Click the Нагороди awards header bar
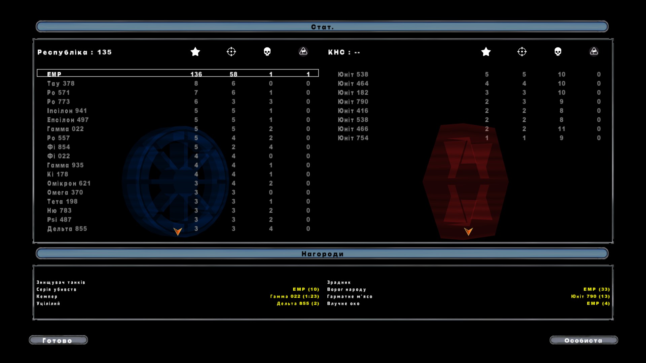The width and height of the screenshot is (646, 363). (322, 253)
